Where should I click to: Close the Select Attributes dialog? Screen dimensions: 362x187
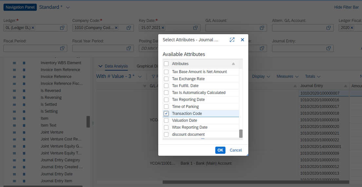(242, 40)
